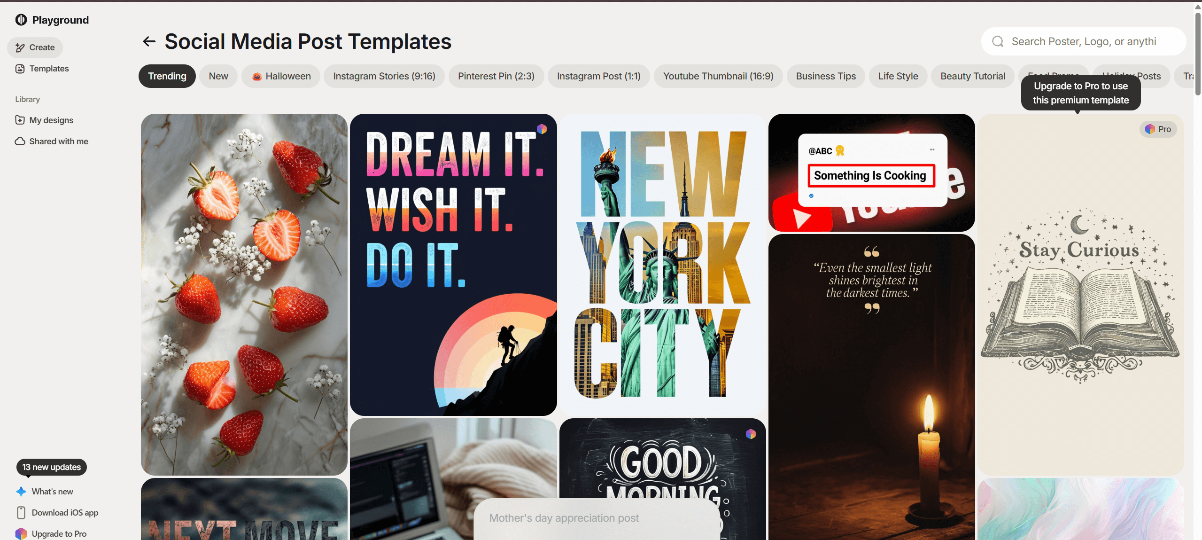Click the premium badge on Good Morning template
The width and height of the screenshot is (1202, 540).
751,434
